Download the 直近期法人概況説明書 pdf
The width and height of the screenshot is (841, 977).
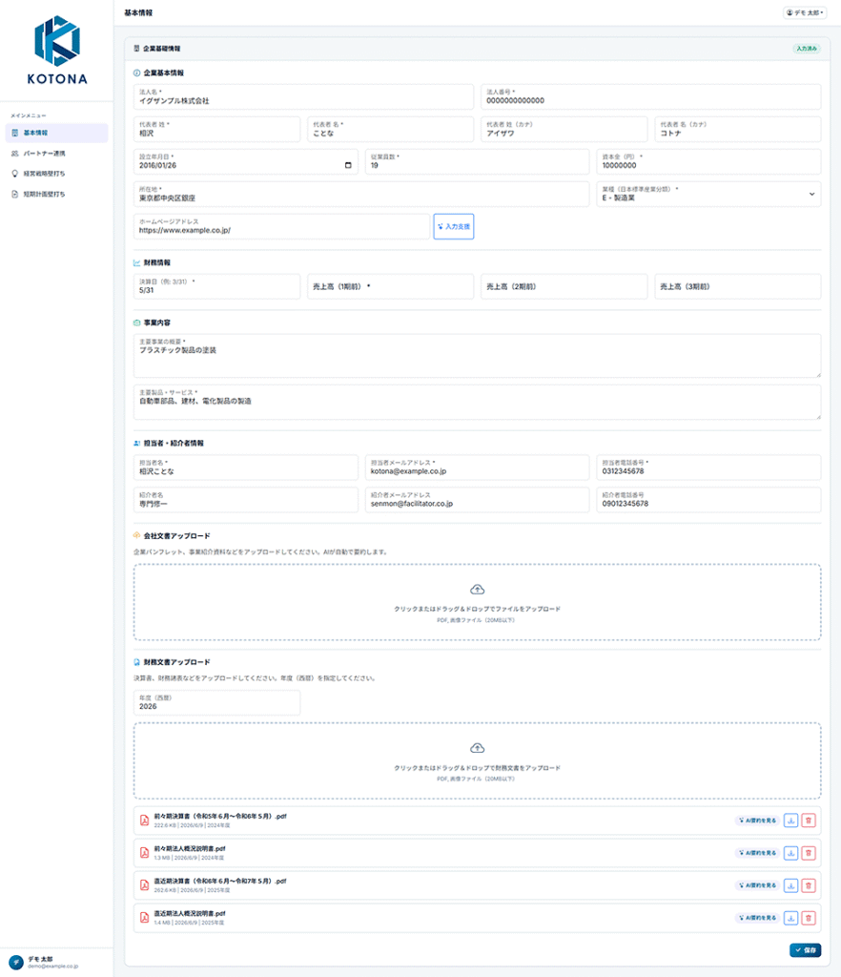click(790, 918)
